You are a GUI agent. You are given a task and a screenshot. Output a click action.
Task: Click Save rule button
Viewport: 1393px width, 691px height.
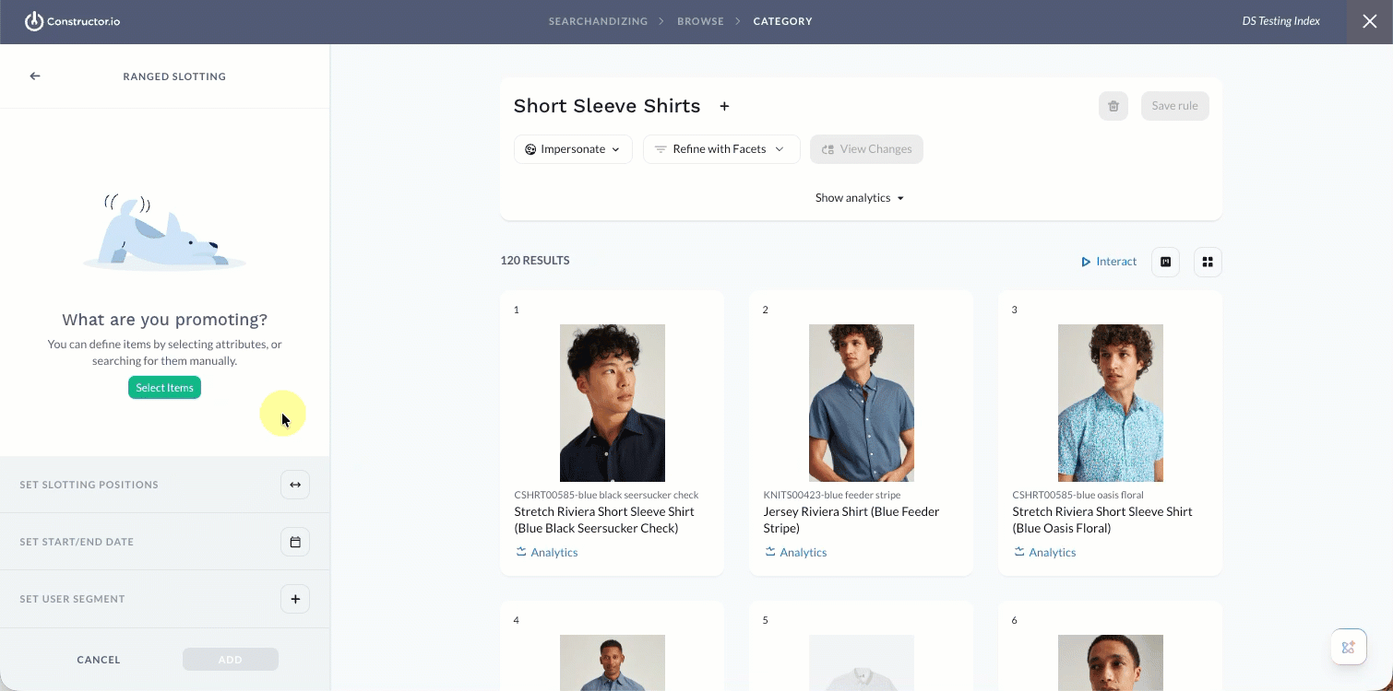(1174, 106)
